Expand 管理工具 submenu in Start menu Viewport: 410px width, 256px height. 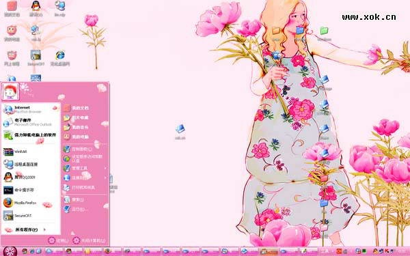(x=85, y=168)
